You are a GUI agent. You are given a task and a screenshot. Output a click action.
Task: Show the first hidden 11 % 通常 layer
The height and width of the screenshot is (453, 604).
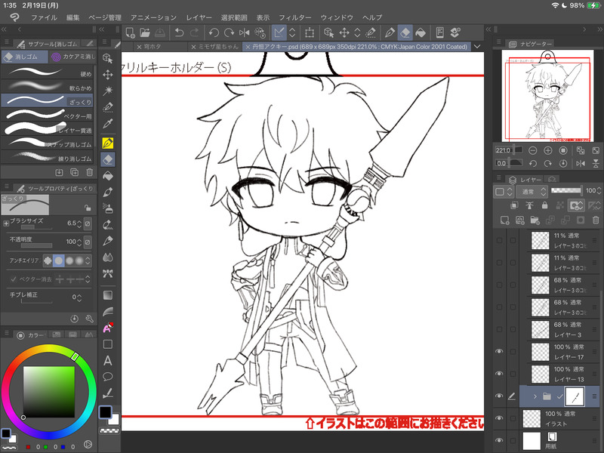(499, 240)
